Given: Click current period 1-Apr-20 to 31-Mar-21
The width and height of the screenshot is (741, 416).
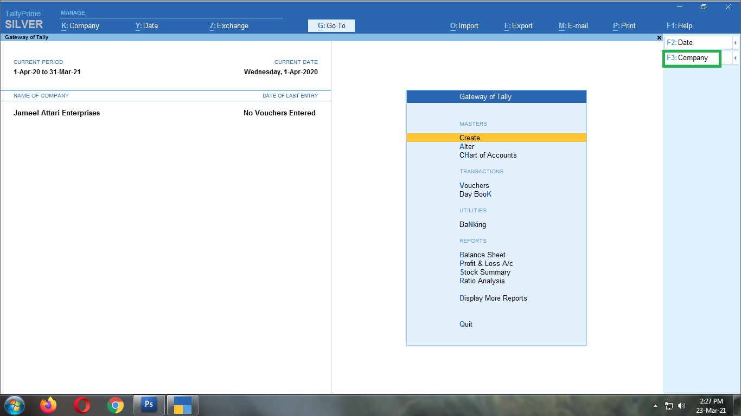Looking at the screenshot, I should click(47, 71).
